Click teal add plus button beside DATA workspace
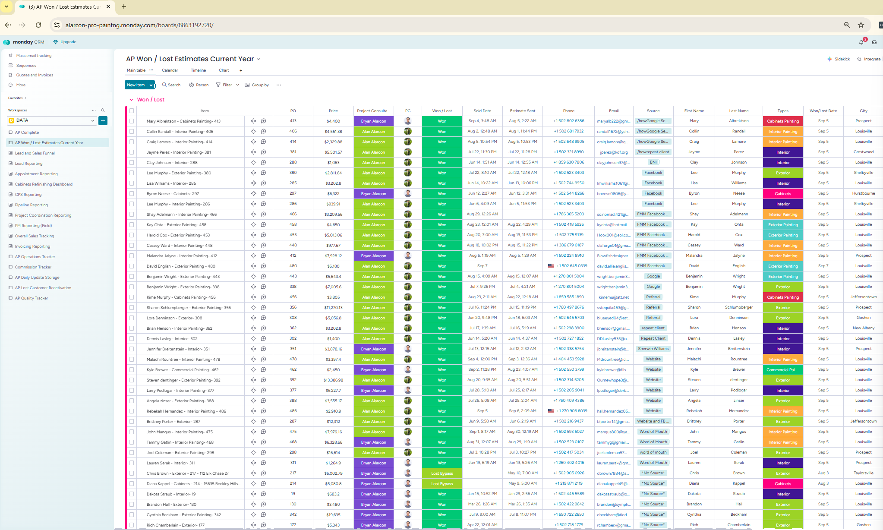Image resolution: width=883 pixels, height=530 pixels. tap(103, 120)
